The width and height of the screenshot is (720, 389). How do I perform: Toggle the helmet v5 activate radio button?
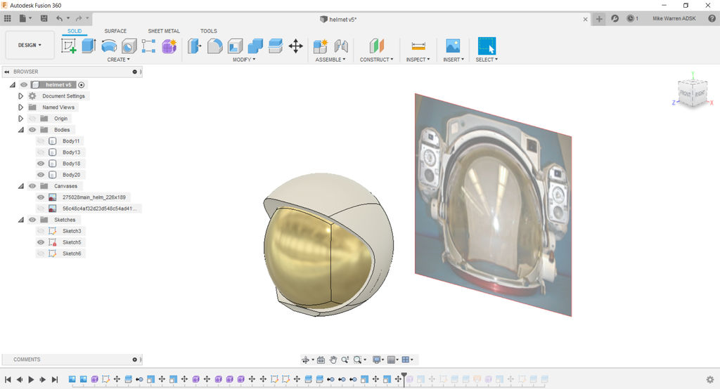pyautogui.click(x=82, y=85)
